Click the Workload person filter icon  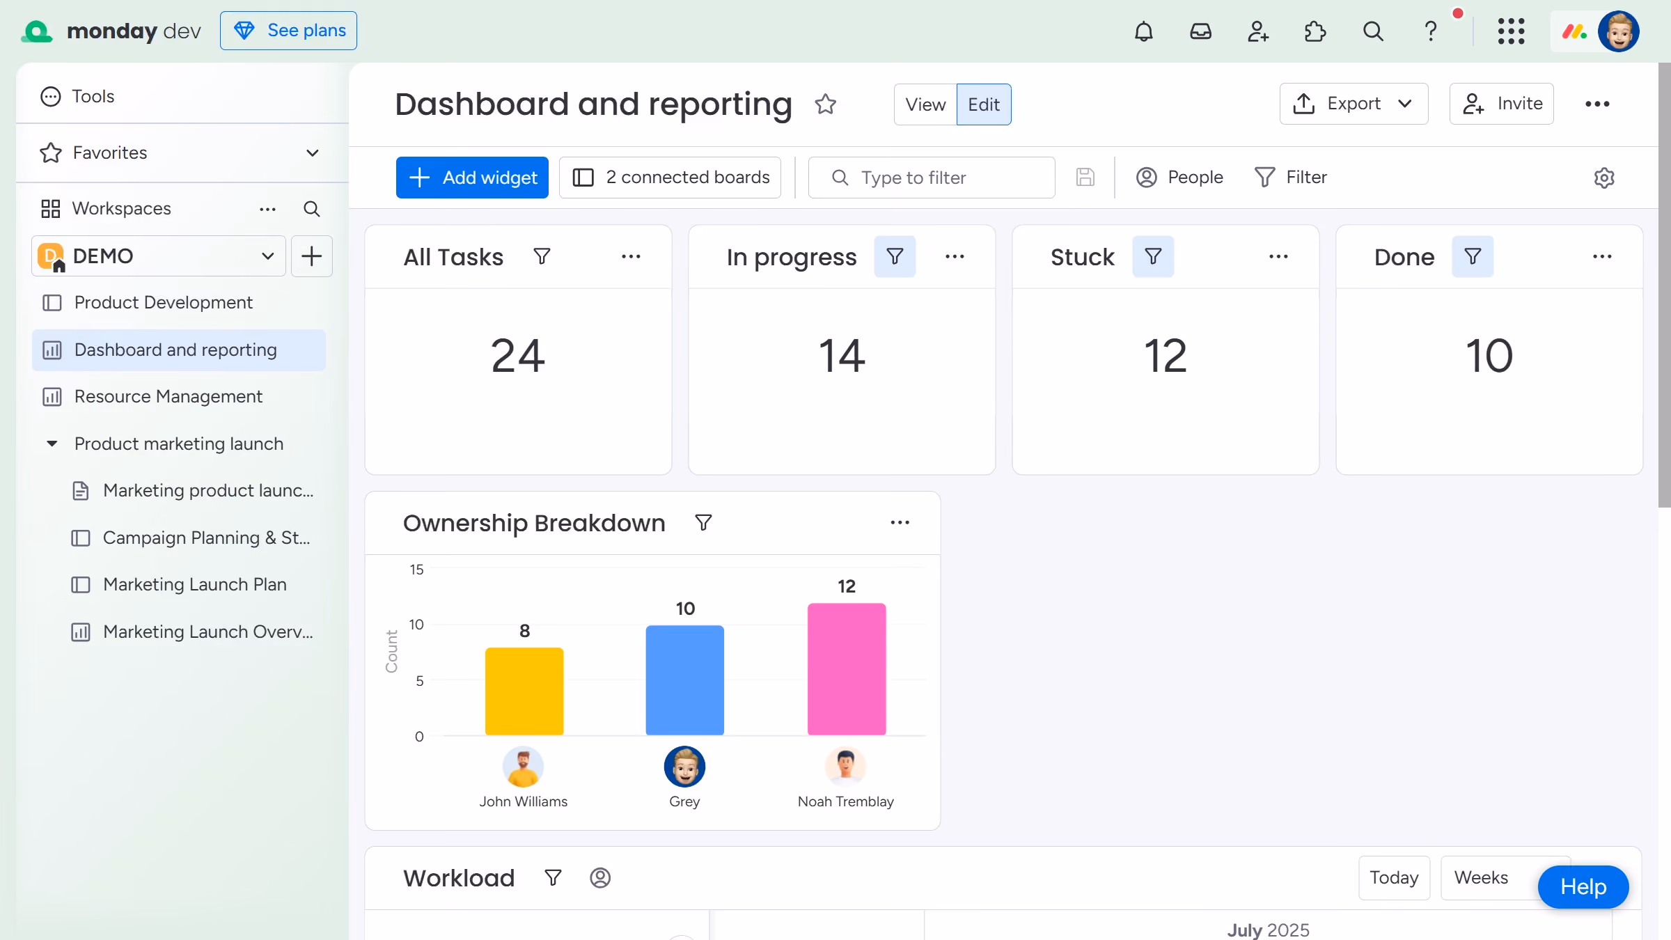(600, 877)
